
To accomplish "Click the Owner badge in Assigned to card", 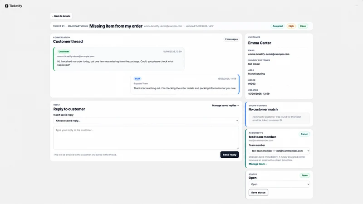I will [x=304, y=134].
